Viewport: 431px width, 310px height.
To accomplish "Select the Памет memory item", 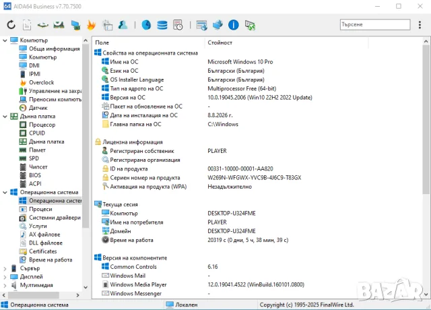I will [37, 150].
